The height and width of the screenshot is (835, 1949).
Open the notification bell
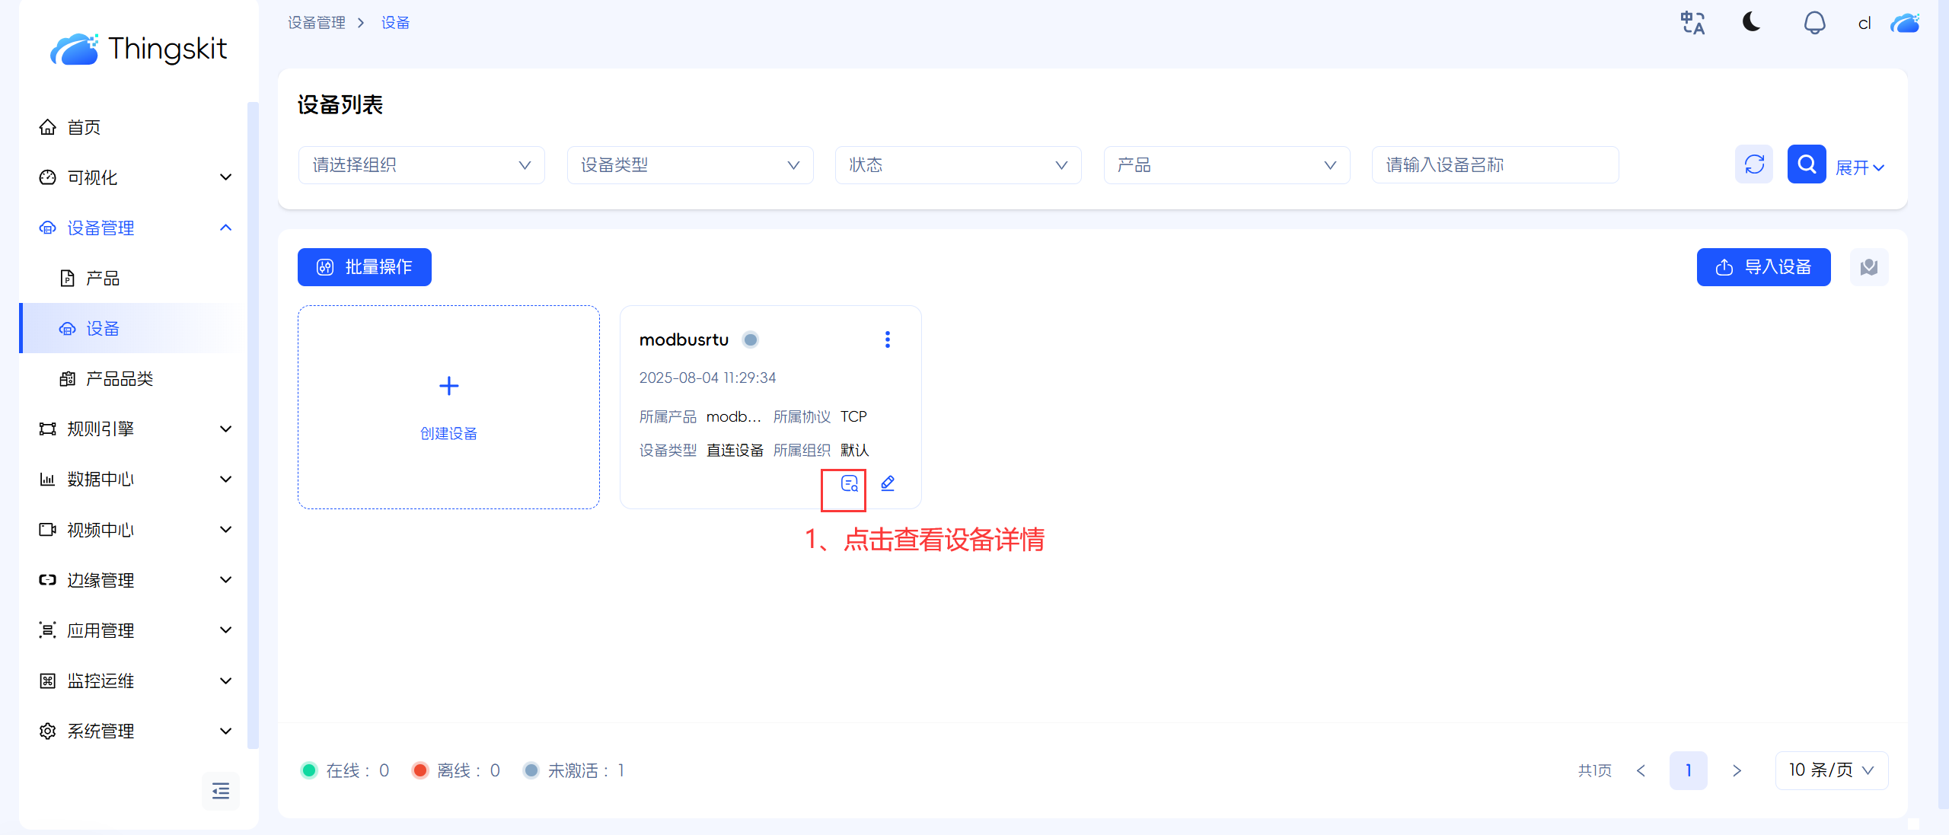(1814, 23)
